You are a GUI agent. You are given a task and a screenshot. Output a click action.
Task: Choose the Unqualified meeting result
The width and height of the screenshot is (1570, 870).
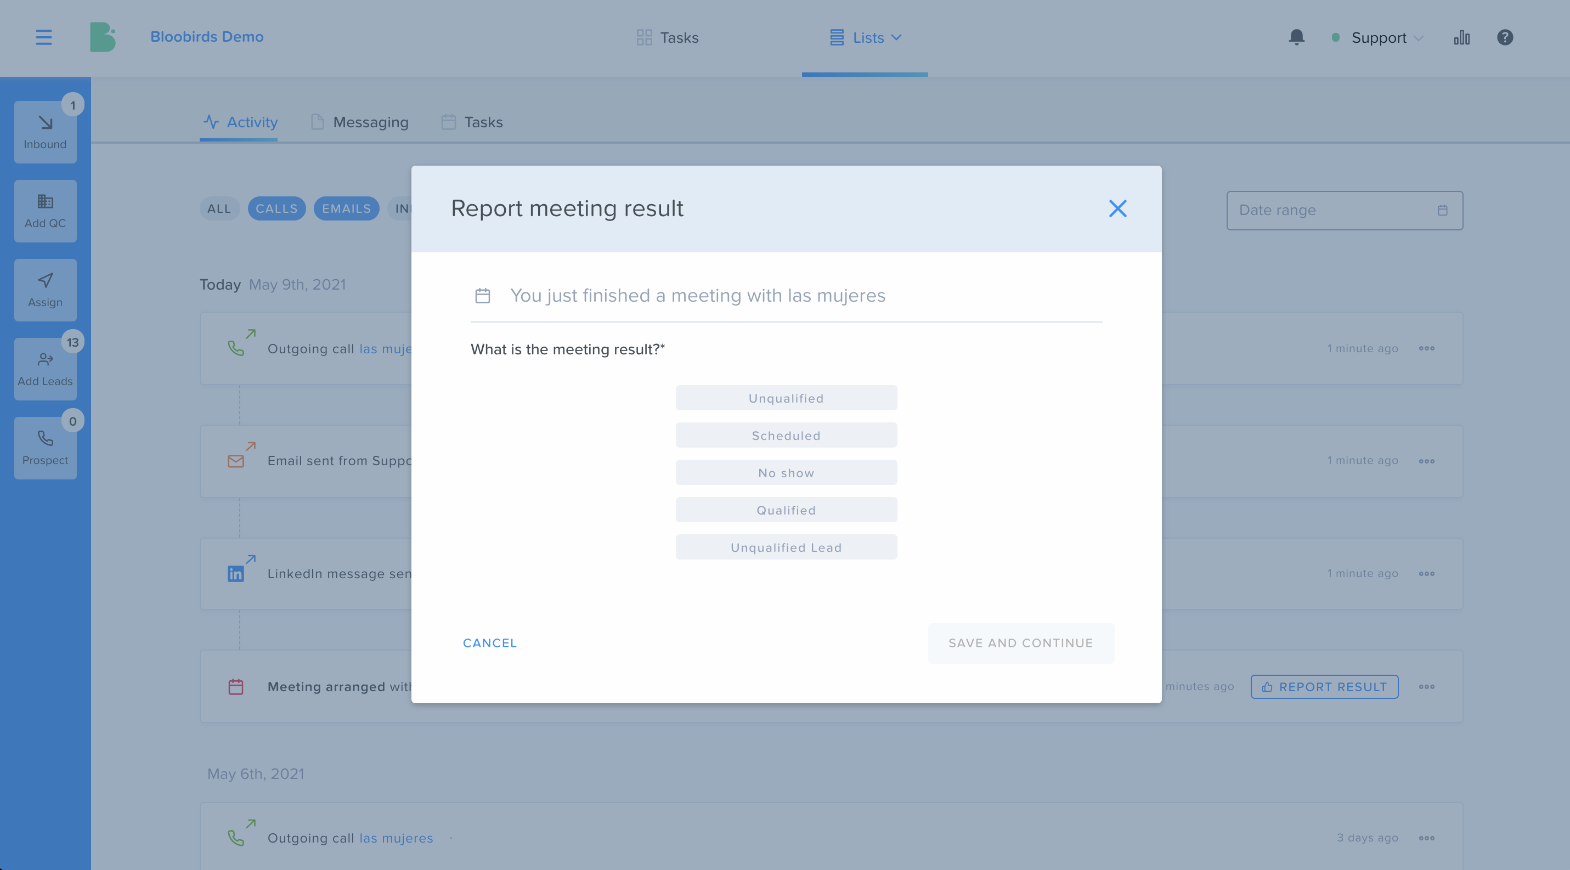click(786, 398)
